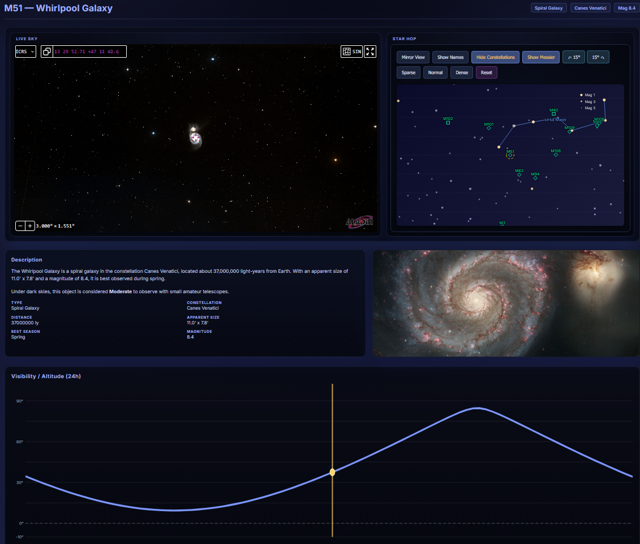Click the SIN projection selector

358,52
